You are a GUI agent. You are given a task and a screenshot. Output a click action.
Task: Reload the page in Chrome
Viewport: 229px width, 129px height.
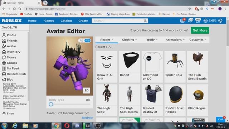tap(14, 9)
